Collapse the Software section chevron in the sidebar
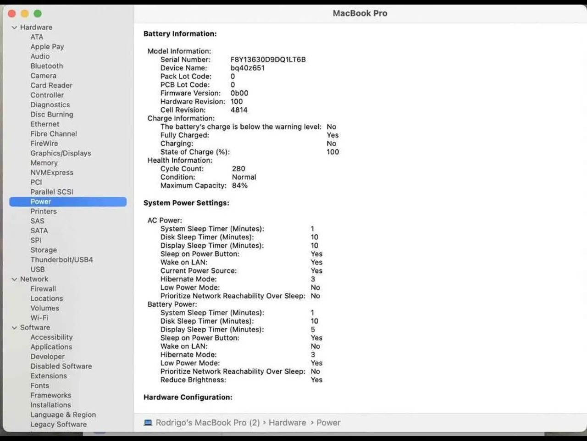Screen dimensions: 587x441 15,328
